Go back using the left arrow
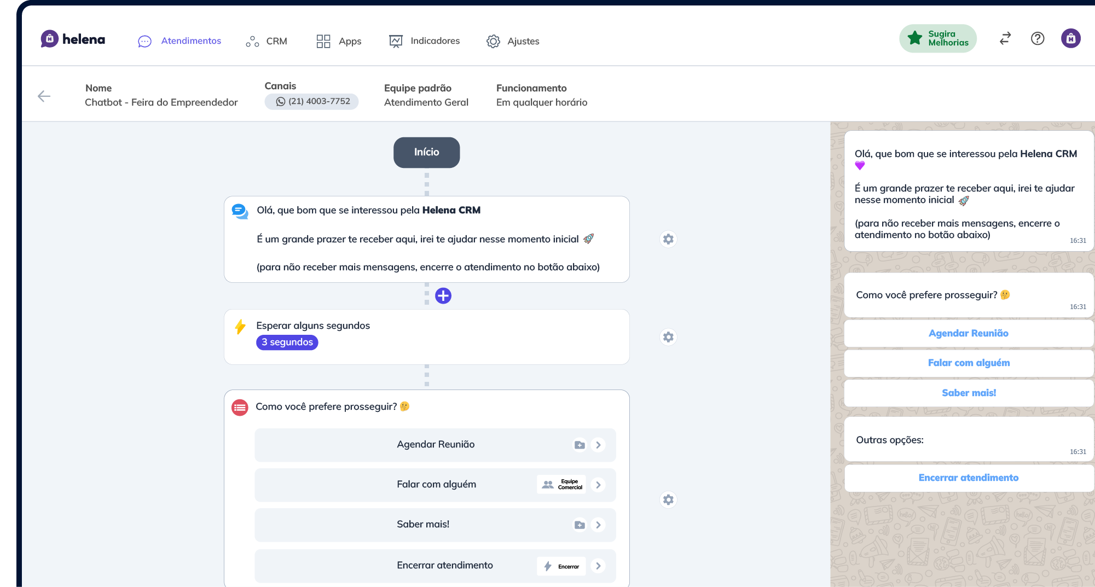1095x587 pixels. [44, 96]
